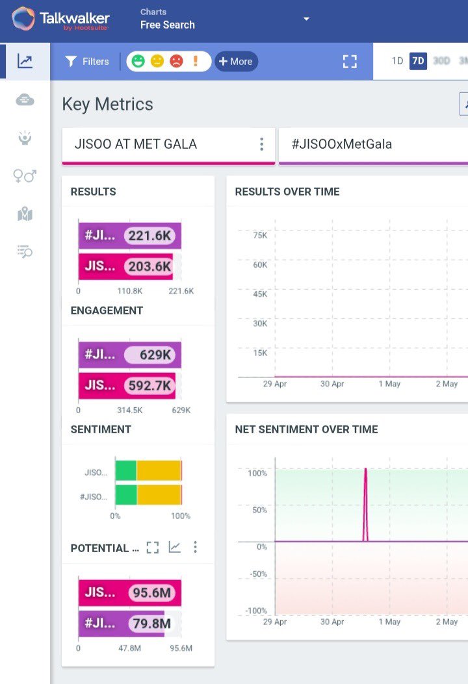468x684 pixels.
Task: Click the purple #JI... 221.6K results bar
Action: pyautogui.click(x=129, y=236)
